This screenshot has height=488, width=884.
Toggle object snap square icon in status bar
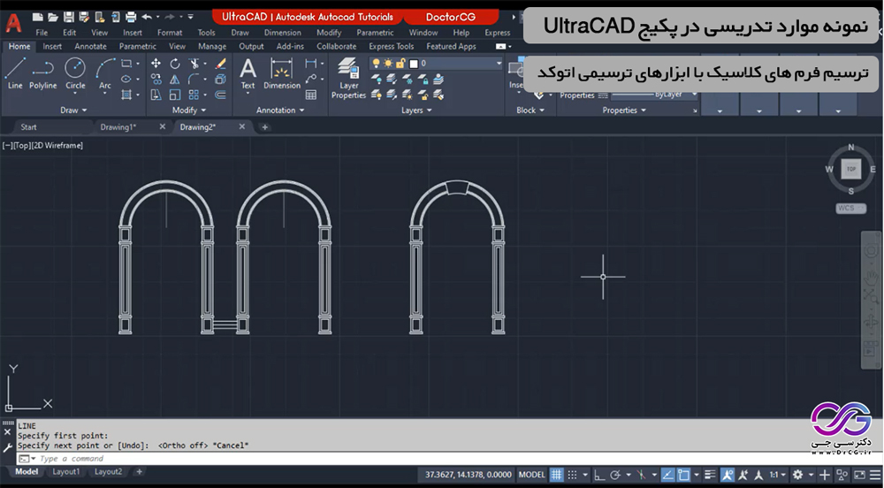tap(683, 475)
